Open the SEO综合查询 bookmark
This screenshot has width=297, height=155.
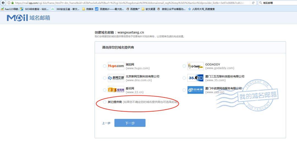(x=34, y=9)
